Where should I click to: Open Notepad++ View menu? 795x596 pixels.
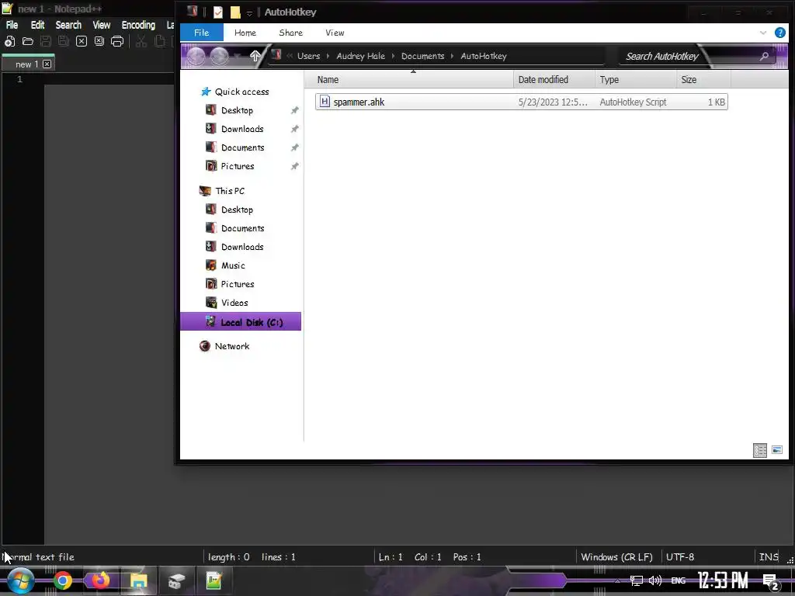click(x=102, y=25)
